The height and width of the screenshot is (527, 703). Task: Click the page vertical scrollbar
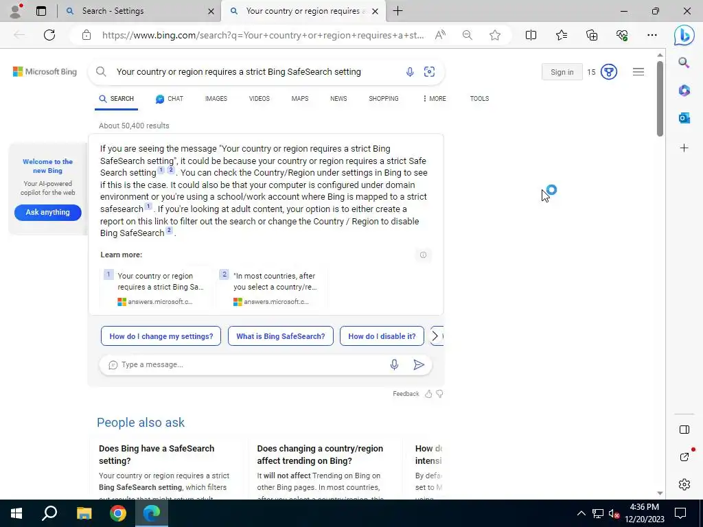click(x=660, y=99)
